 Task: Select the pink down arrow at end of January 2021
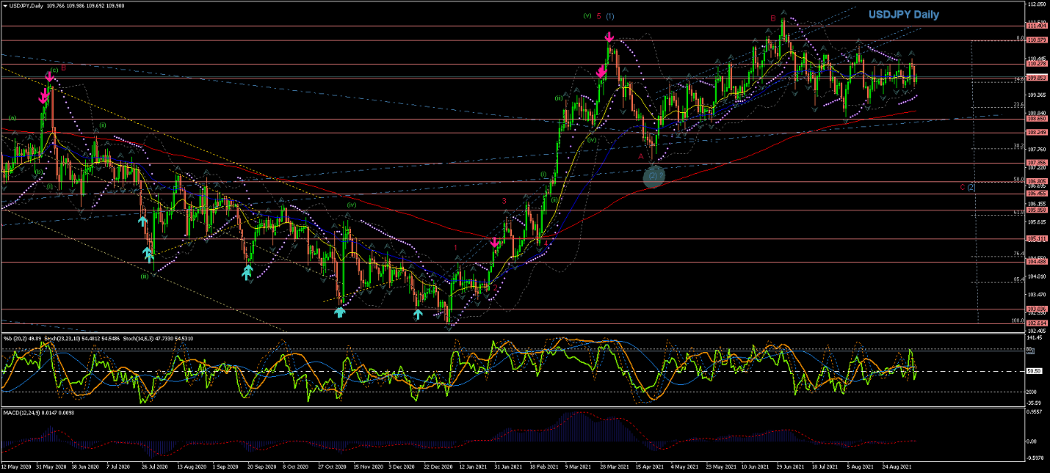pyautogui.click(x=494, y=242)
